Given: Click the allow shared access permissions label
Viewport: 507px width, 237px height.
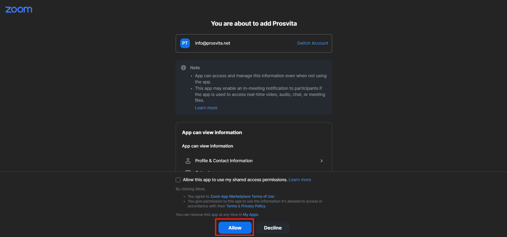Looking at the screenshot, I should 235,180.
